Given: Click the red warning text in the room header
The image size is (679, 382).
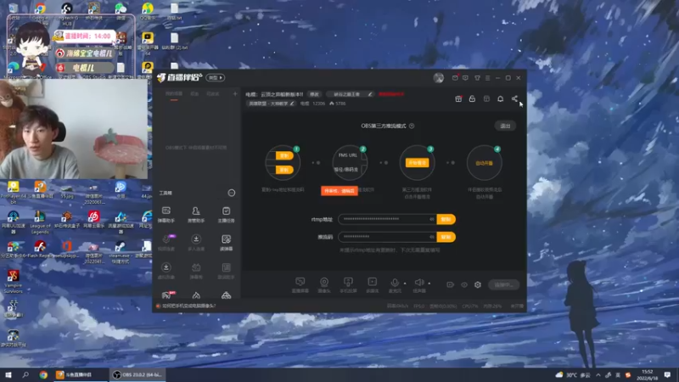Looking at the screenshot, I should pyautogui.click(x=391, y=94).
